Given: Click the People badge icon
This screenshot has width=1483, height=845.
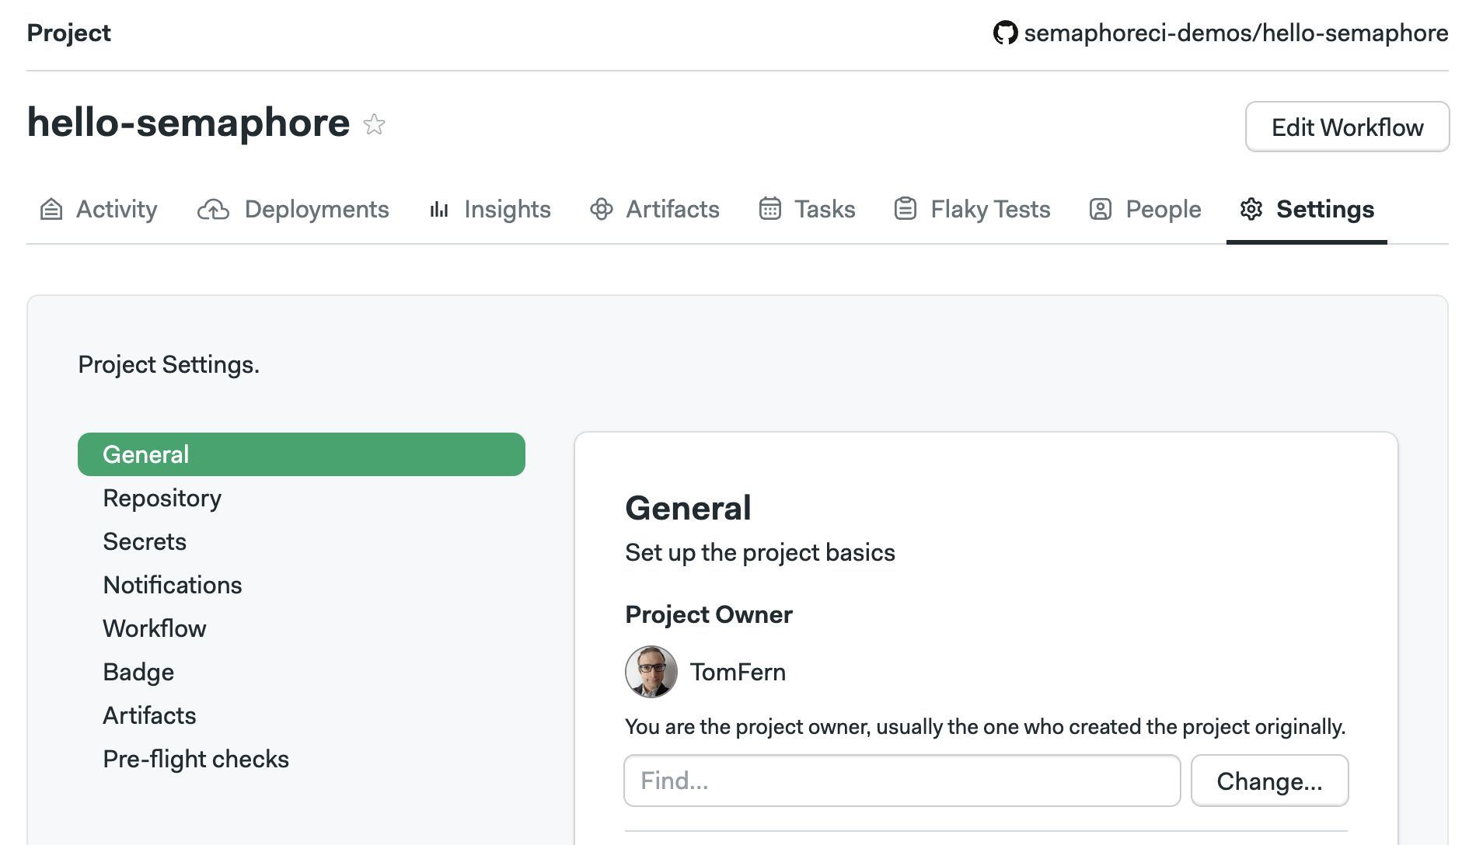Looking at the screenshot, I should click(1101, 209).
